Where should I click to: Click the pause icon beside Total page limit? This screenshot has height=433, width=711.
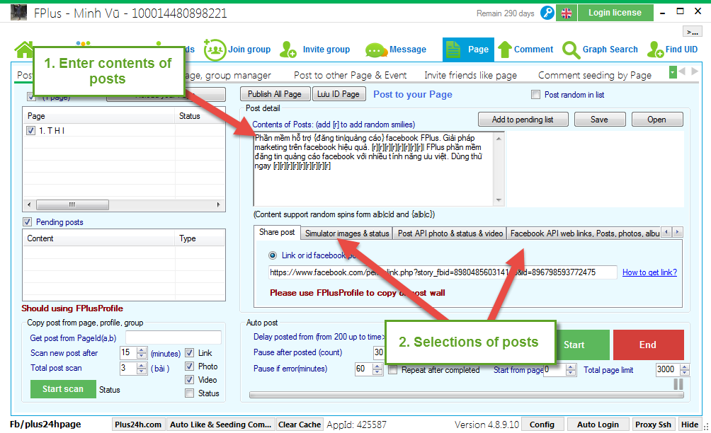678,384
